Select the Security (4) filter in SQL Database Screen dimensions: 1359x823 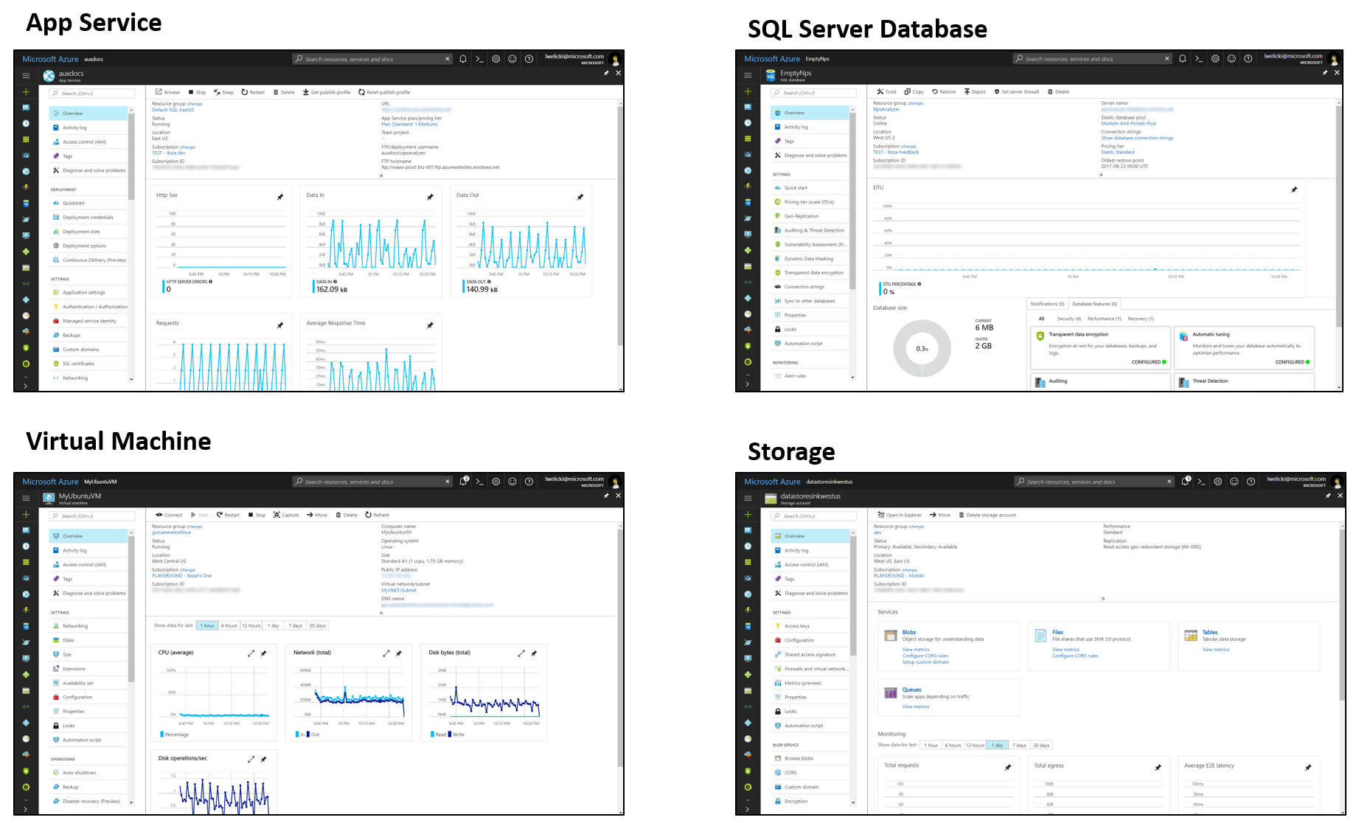pyautogui.click(x=1068, y=319)
